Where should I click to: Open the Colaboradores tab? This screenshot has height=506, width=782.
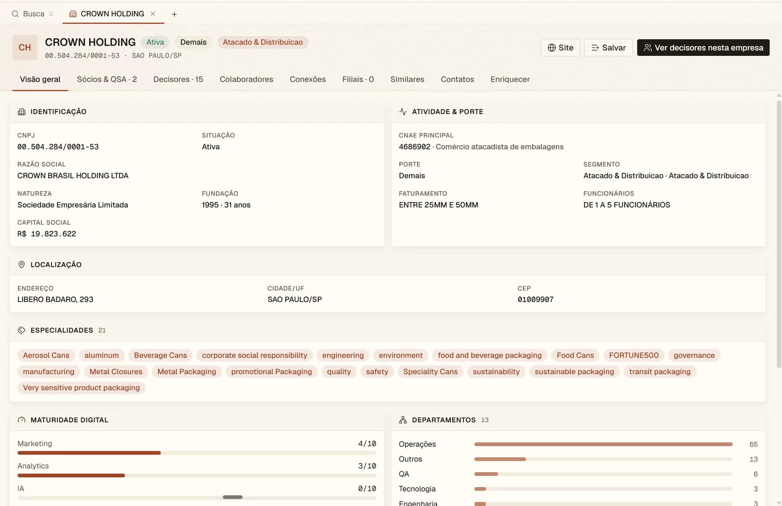246,79
